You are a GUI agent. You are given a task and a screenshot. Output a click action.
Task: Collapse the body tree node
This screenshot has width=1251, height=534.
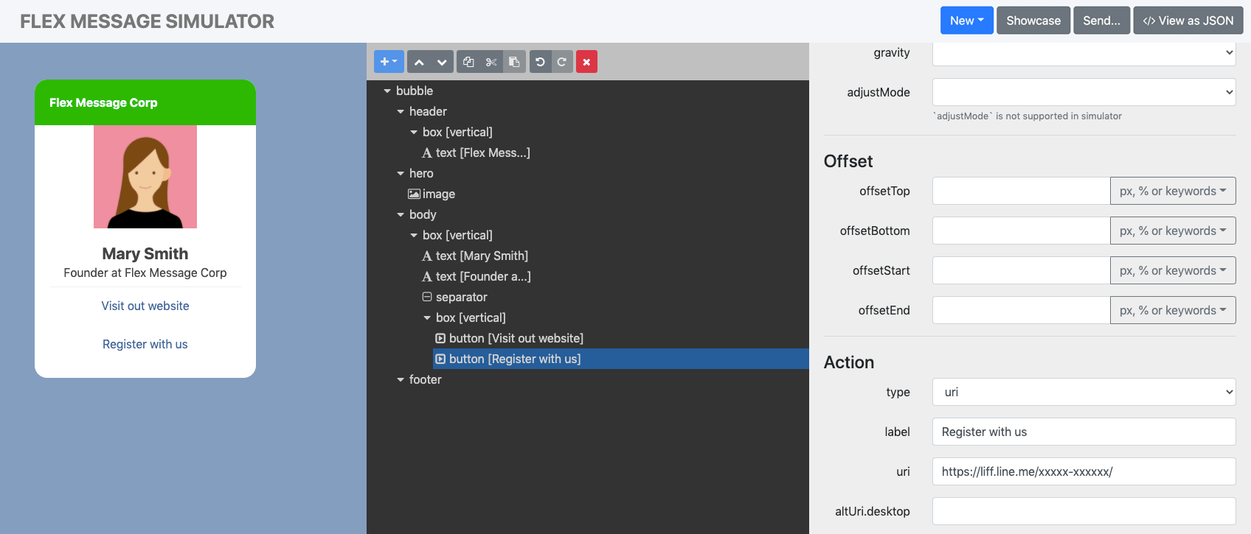[401, 215]
